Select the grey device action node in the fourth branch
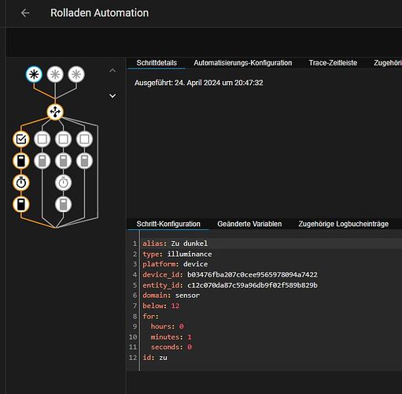The width and height of the screenshot is (402, 394). [x=84, y=161]
